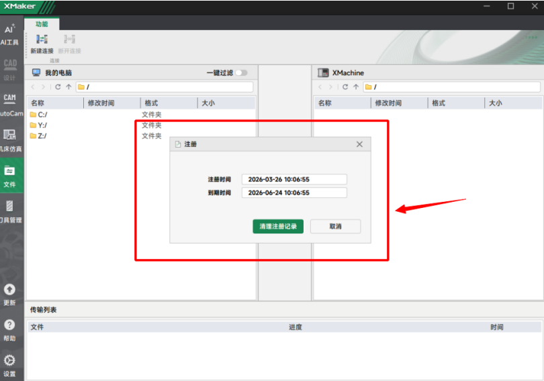Open 机床仿真 machine simulation module

[x=10, y=140]
